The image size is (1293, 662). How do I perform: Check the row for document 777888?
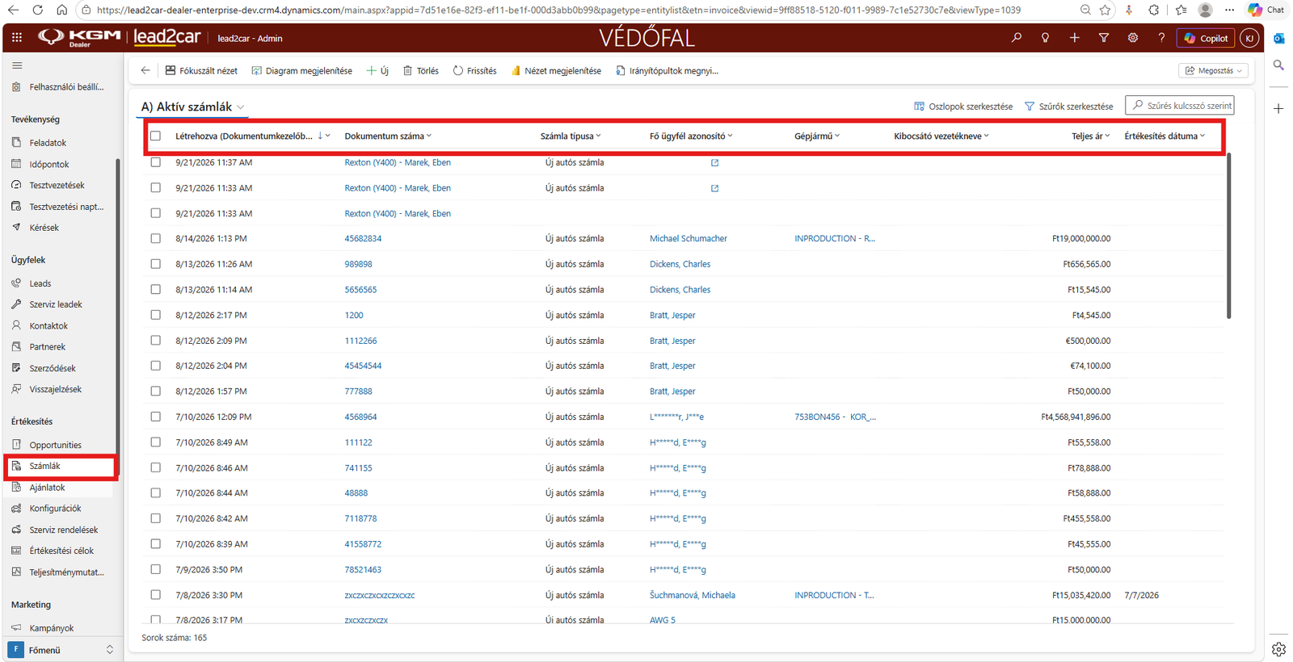[x=156, y=392]
